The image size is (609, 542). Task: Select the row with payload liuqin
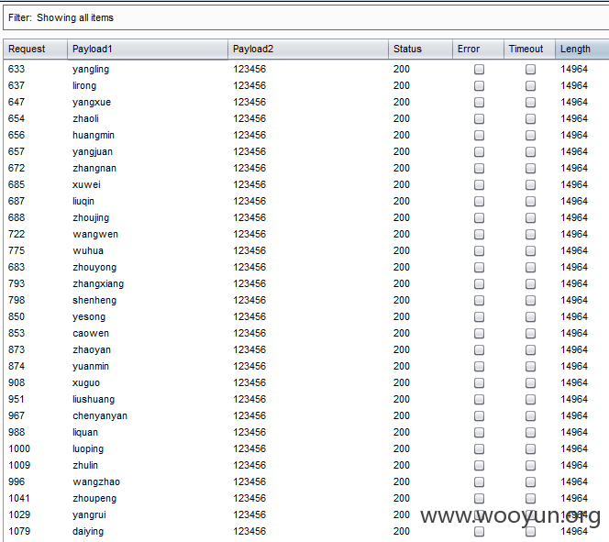(x=306, y=201)
